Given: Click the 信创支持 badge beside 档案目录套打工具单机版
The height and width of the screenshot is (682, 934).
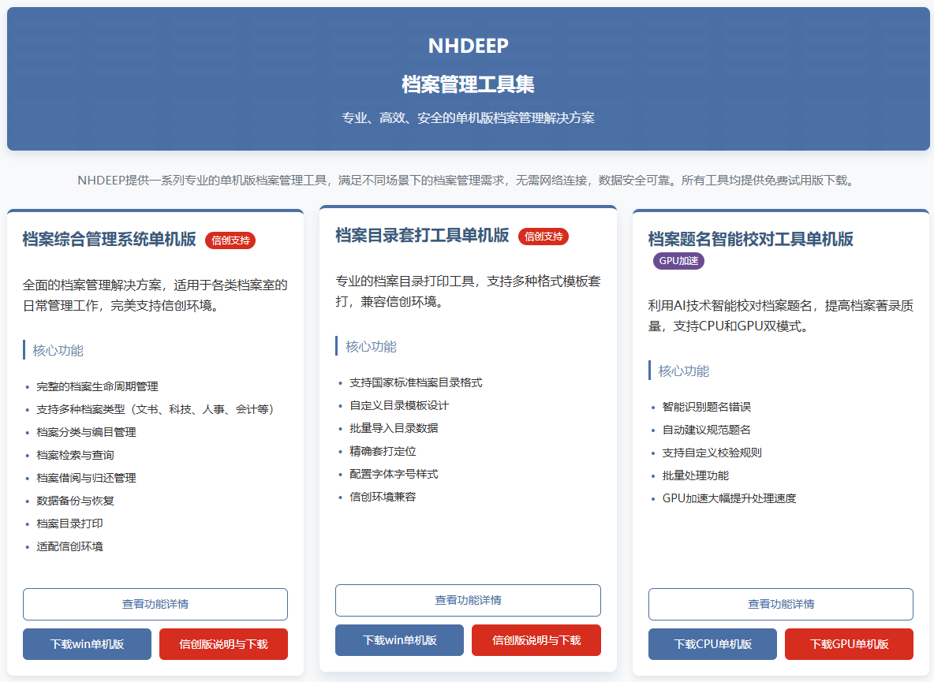Looking at the screenshot, I should (x=544, y=237).
